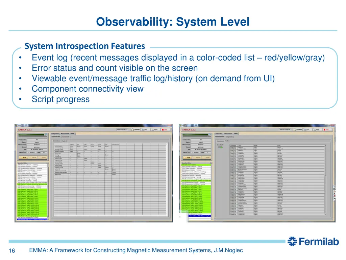
Task: Click PAUSE button in left EMMA window
Action: [x=34, y=157]
